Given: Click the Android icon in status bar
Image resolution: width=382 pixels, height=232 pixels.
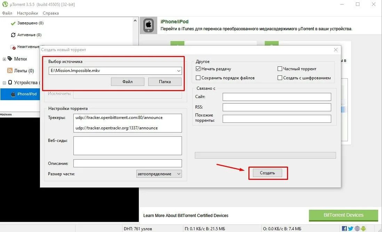Looking at the screenshot, I should coord(363,229).
